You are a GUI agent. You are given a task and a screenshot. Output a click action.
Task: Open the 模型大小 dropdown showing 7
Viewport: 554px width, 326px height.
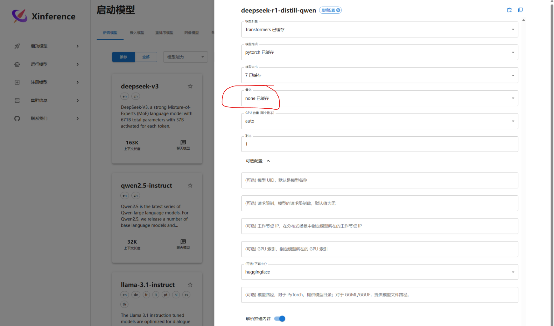click(x=380, y=75)
